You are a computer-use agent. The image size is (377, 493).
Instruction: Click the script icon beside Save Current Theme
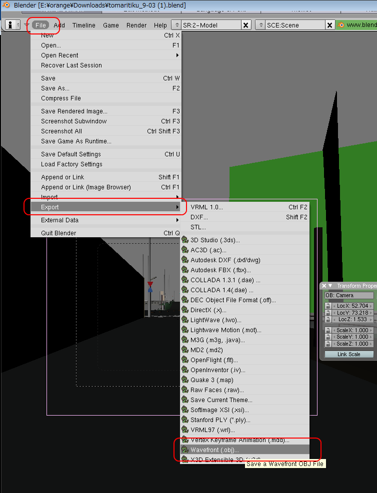pos(185,400)
